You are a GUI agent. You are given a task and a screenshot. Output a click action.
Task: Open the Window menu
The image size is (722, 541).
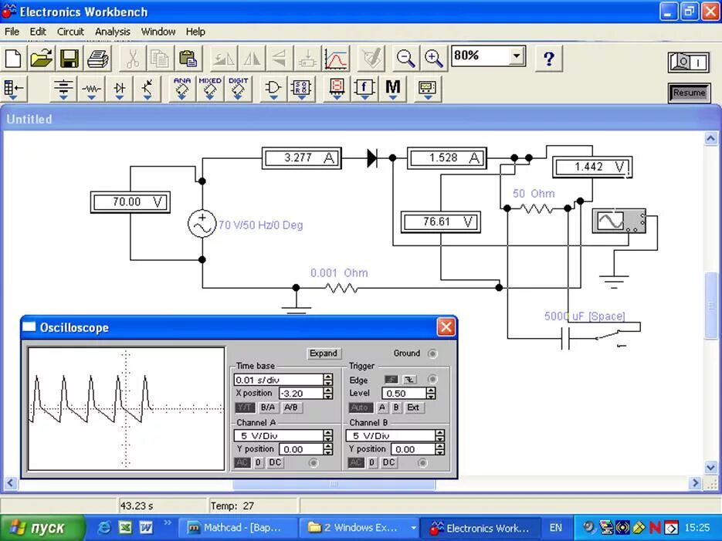click(158, 32)
